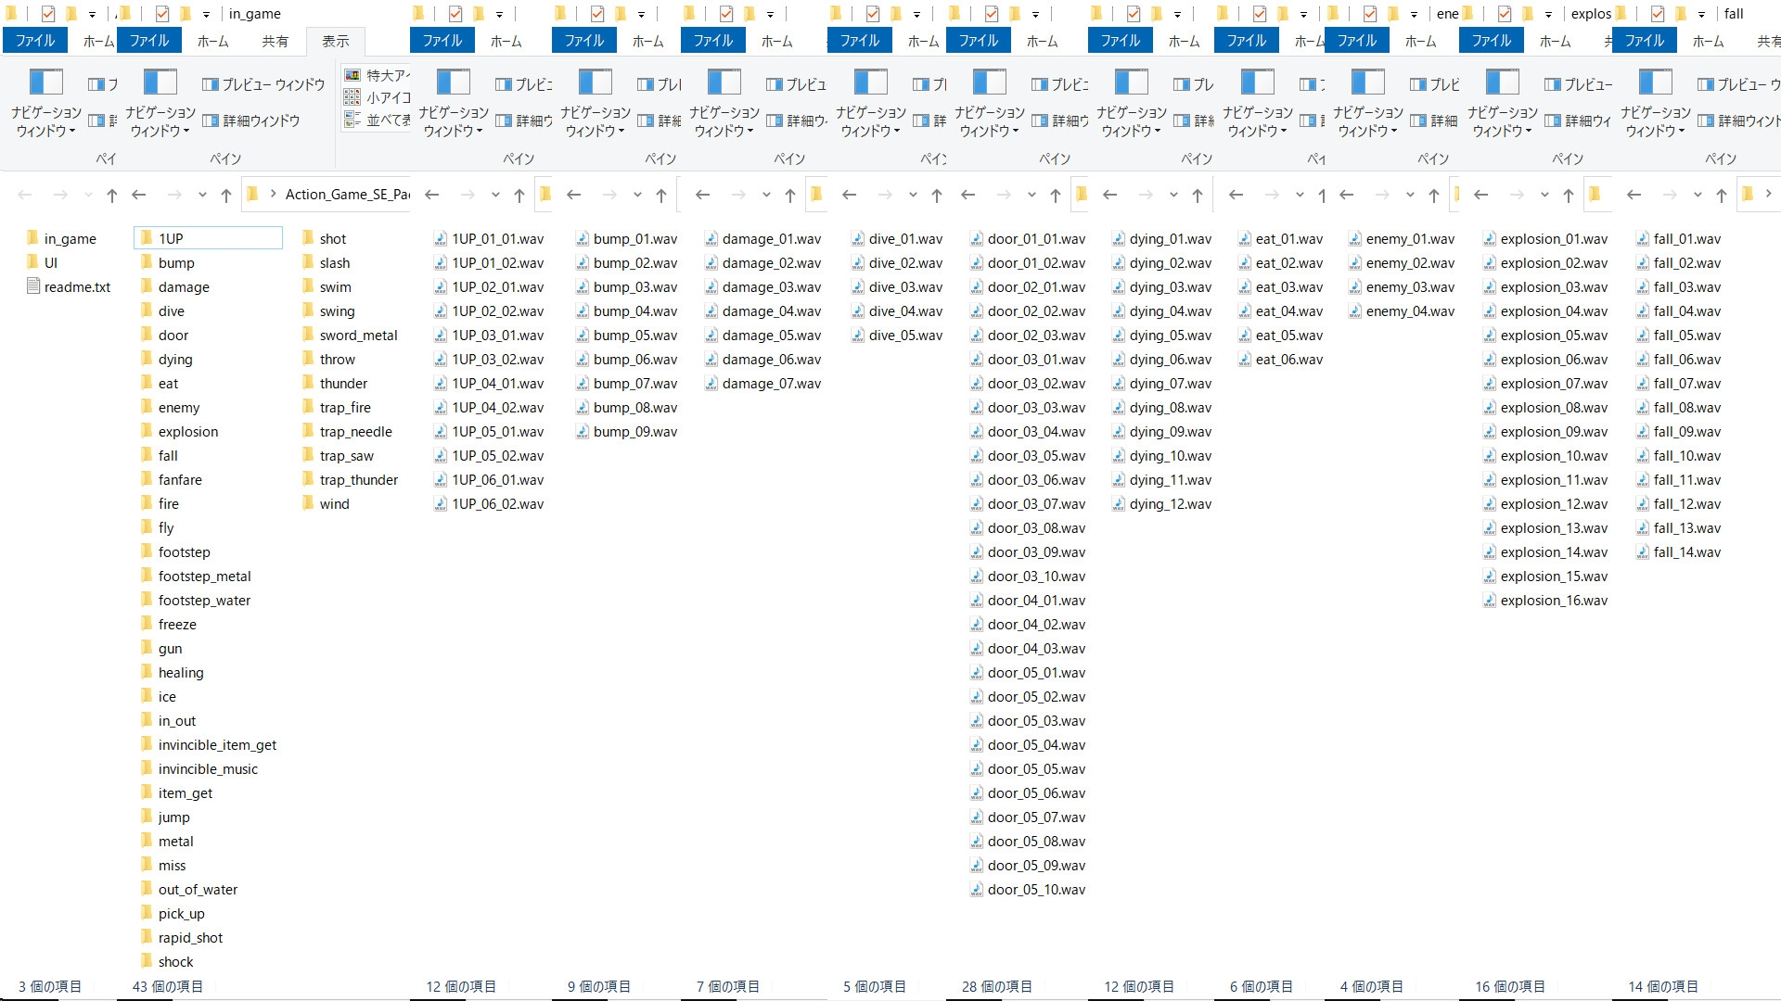Toggle preview pane in the dying files window
The height and width of the screenshot is (1001, 1781).
1193,84
